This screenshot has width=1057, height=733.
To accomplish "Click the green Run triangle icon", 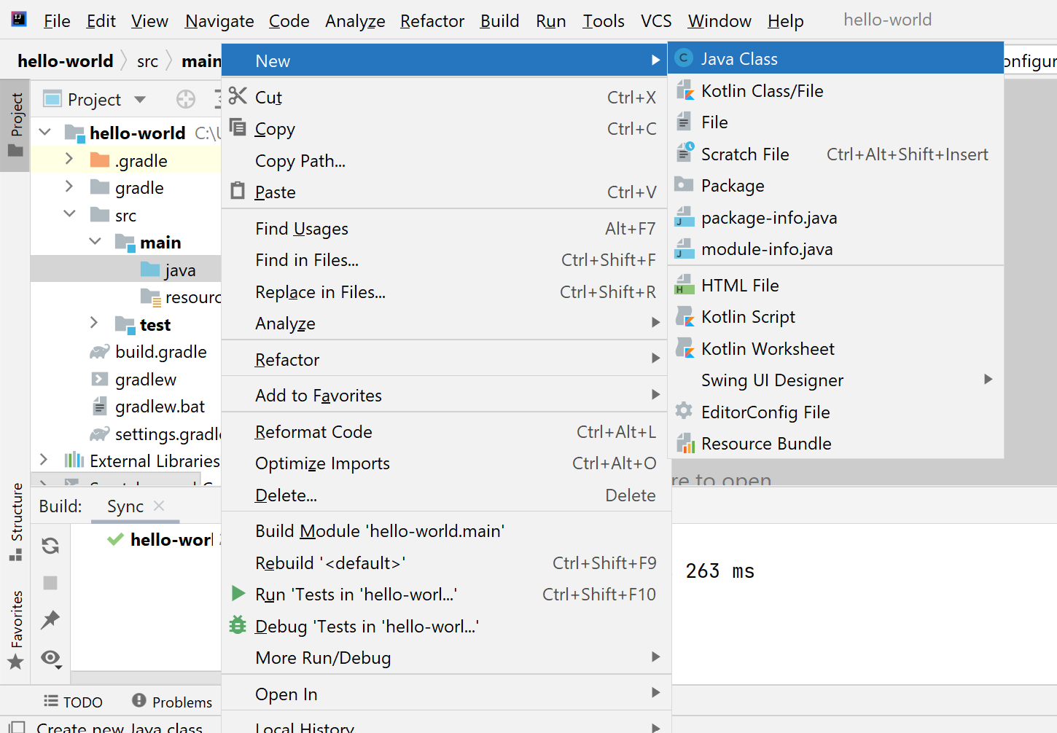I will pyautogui.click(x=238, y=593).
